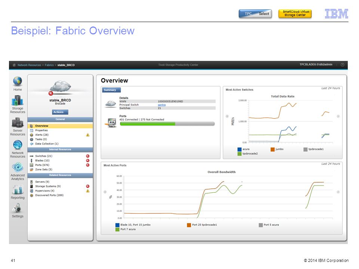Click Blade 10, Port 15 jumbo legend swatch
Image resolution: width=359 pixels, height=269 pixels.
coord(117,225)
